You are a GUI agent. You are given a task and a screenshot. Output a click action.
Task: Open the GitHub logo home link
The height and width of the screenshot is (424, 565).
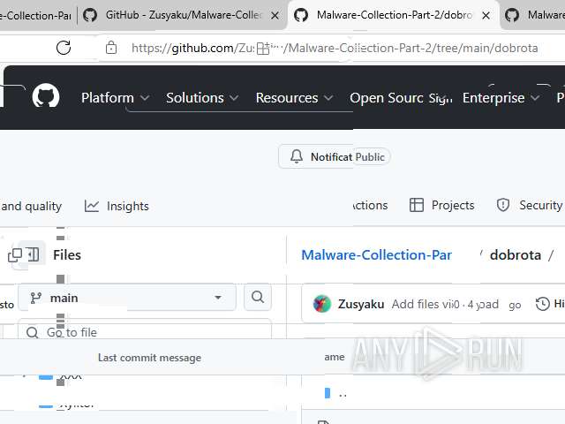pyautogui.click(x=46, y=96)
